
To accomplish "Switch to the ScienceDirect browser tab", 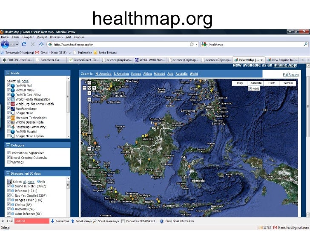I will pyautogui.click(x=83, y=60).
